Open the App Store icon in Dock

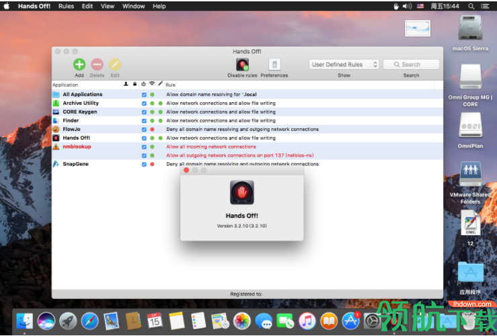350,321
